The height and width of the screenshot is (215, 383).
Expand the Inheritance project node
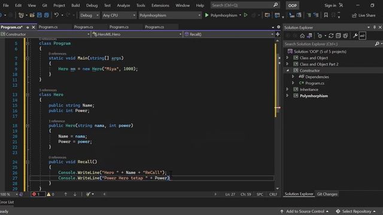[x=287, y=90]
